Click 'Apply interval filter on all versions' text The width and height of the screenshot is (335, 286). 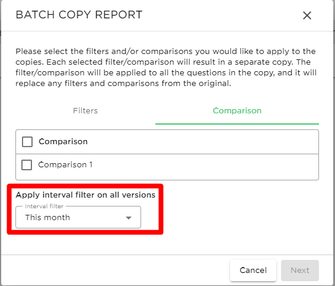click(85, 195)
